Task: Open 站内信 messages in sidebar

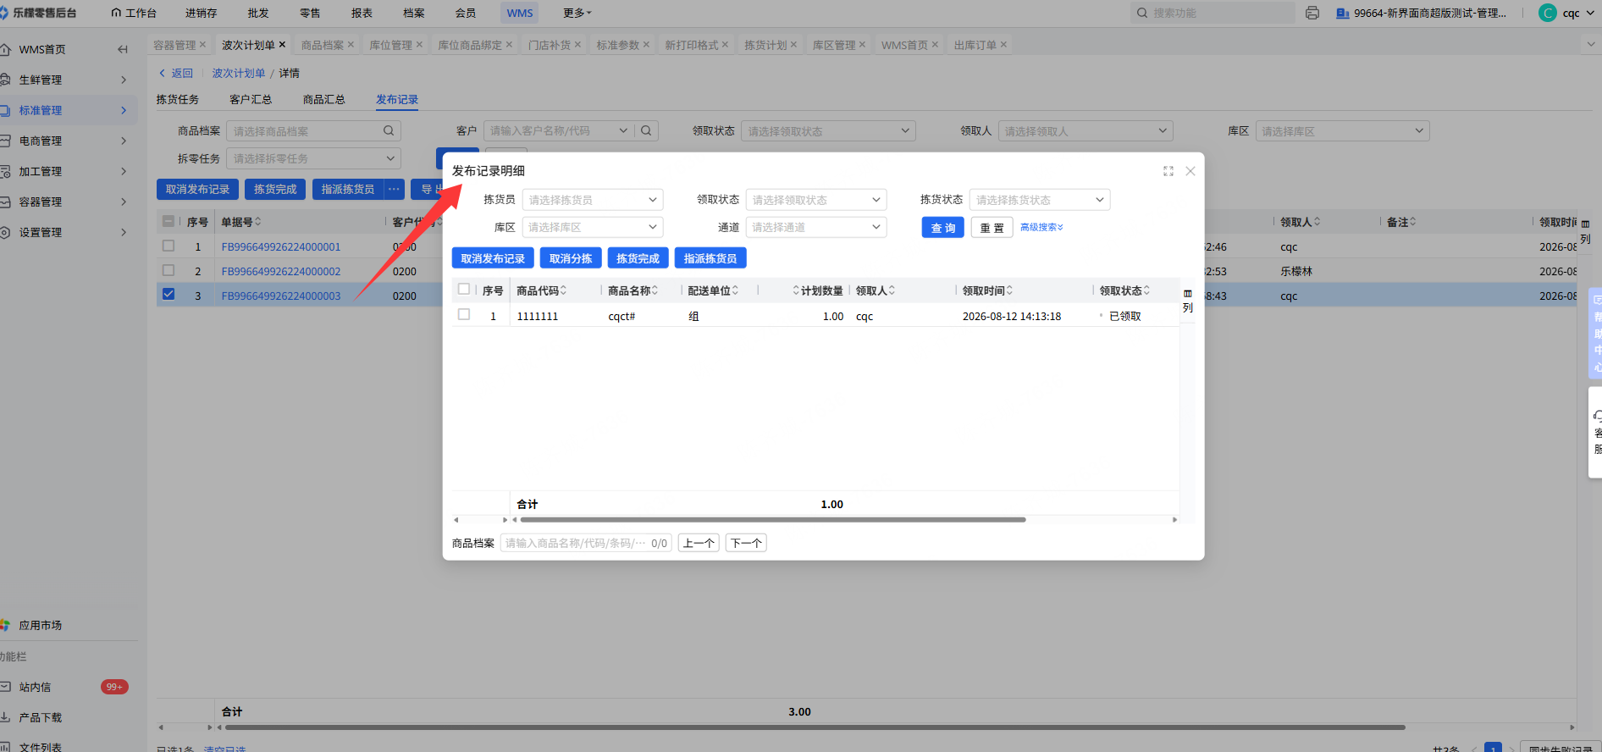Action: 35,687
